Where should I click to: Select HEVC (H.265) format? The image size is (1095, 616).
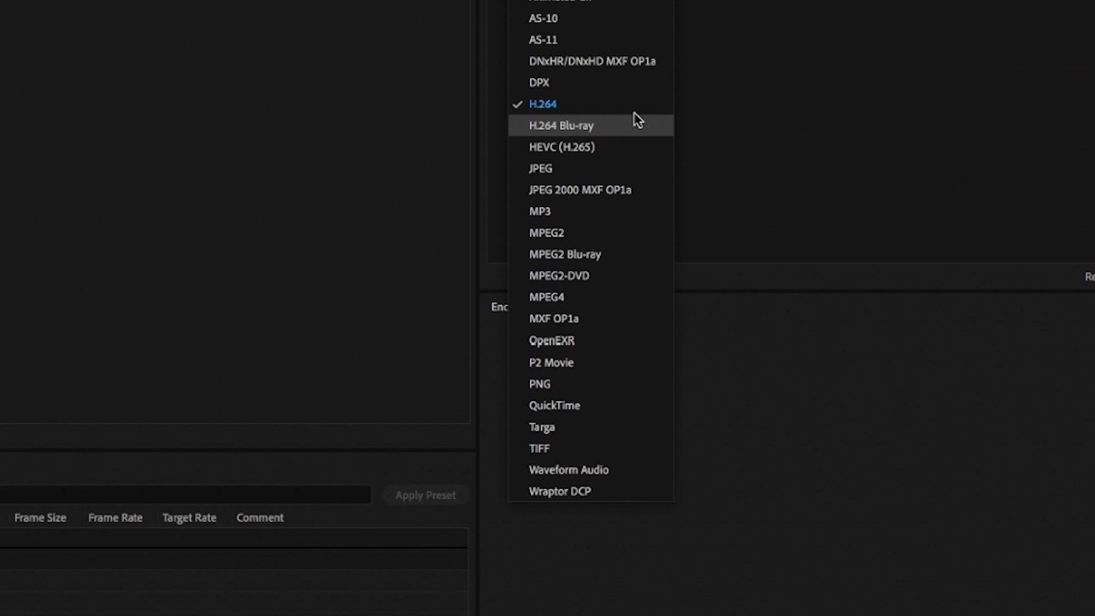point(591,147)
